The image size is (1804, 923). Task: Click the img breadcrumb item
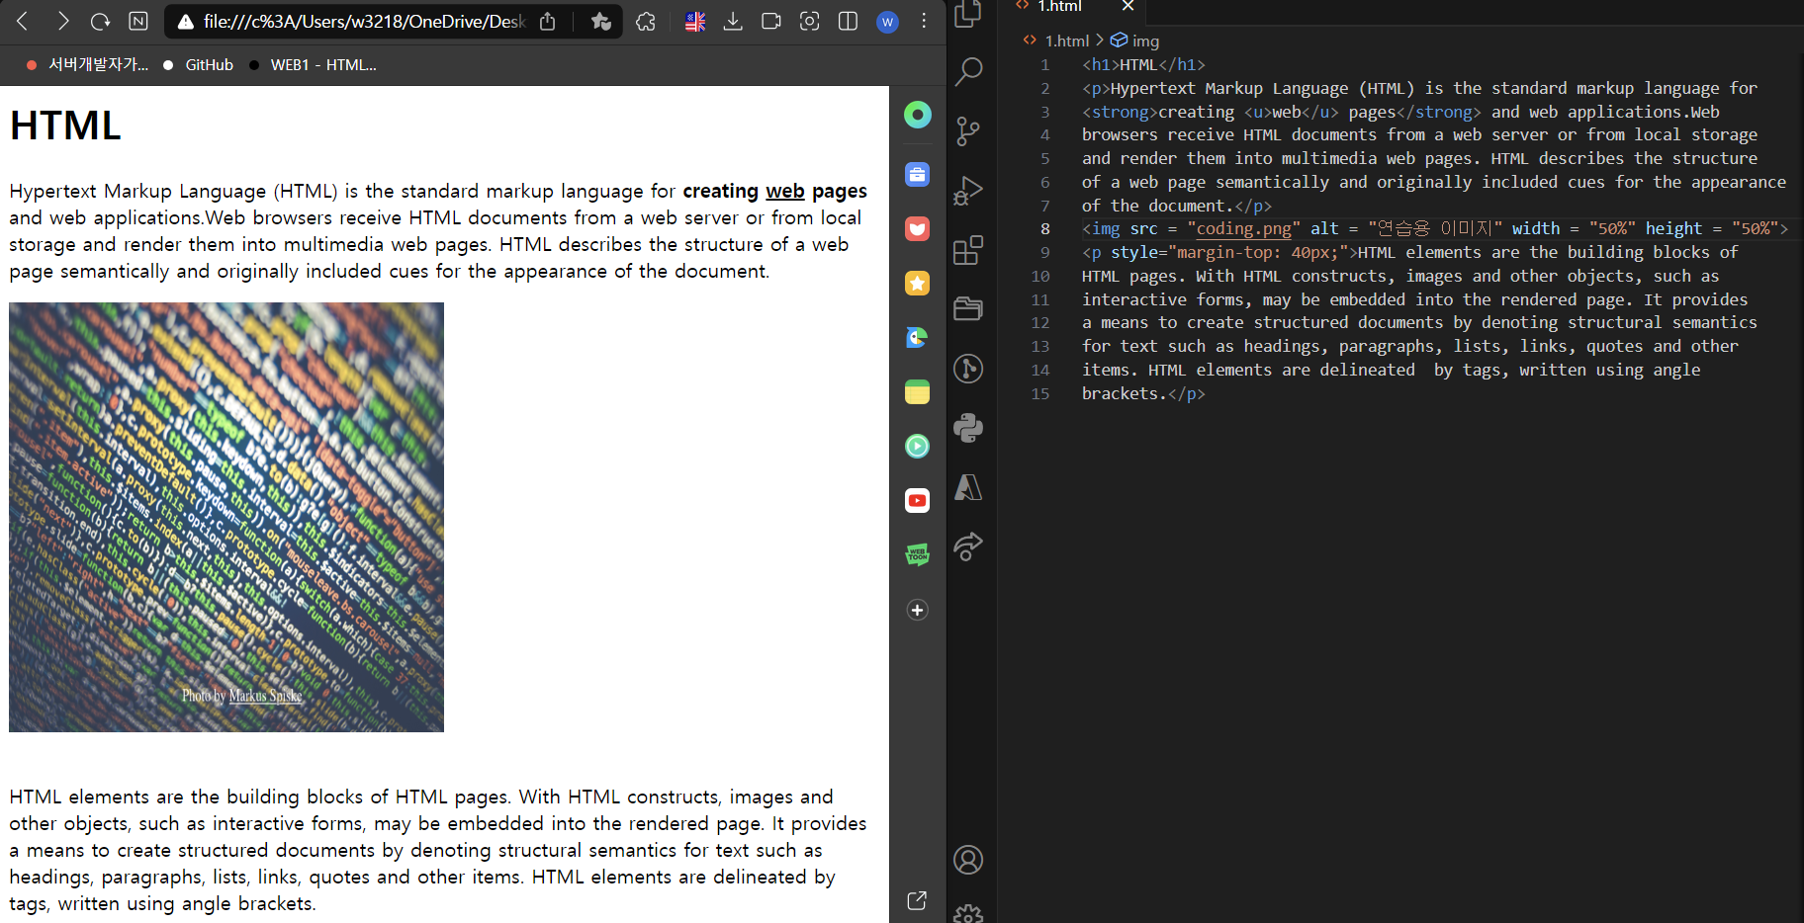click(x=1145, y=41)
